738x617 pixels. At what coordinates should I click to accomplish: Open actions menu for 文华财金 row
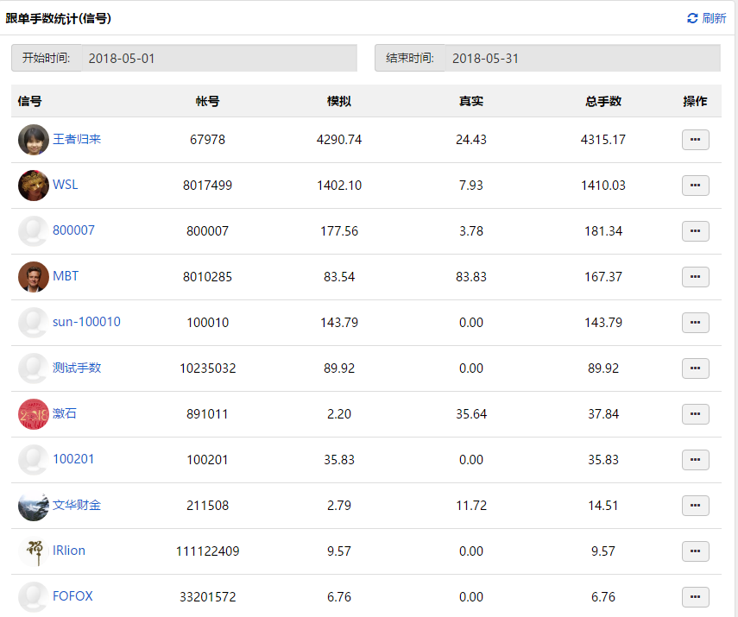click(695, 505)
